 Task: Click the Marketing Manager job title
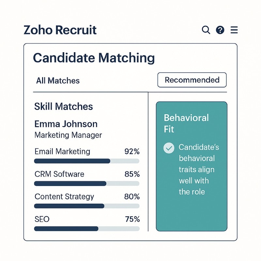68,135
